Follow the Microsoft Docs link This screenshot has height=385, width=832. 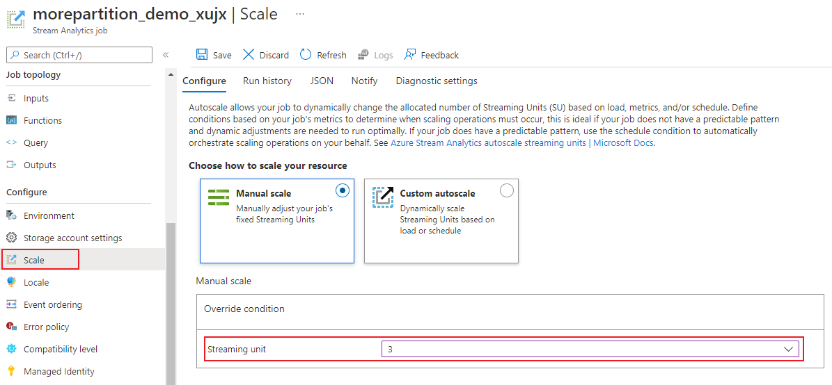tap(623, 143)
